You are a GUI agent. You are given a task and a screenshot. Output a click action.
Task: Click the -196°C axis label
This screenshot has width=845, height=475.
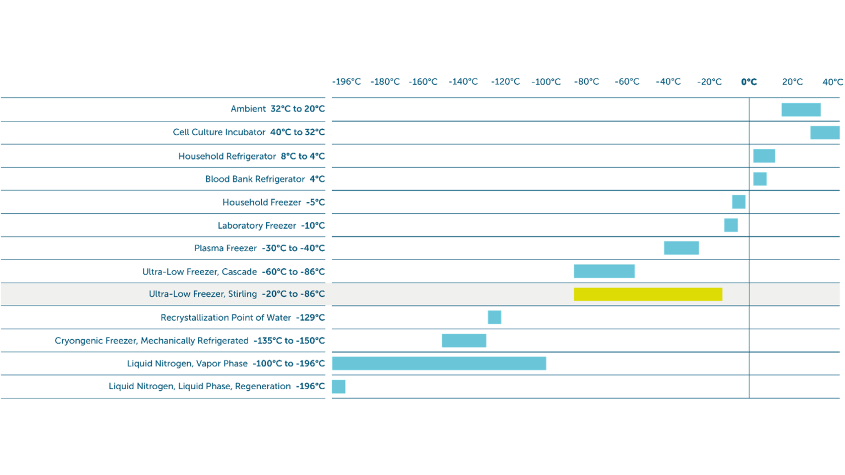tap(347, 82)
